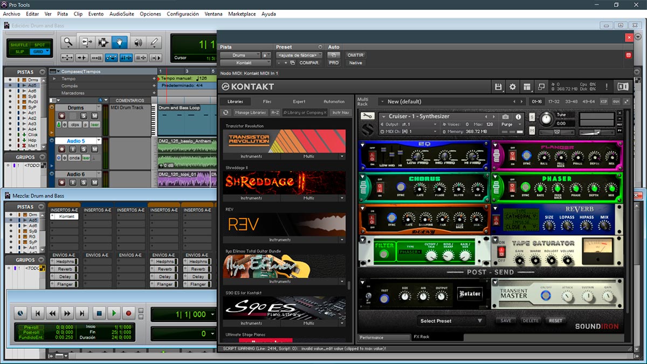Screen dimensions: 647x364
Task: Click Go to End in transport
Action: click(x=82, y=313)
